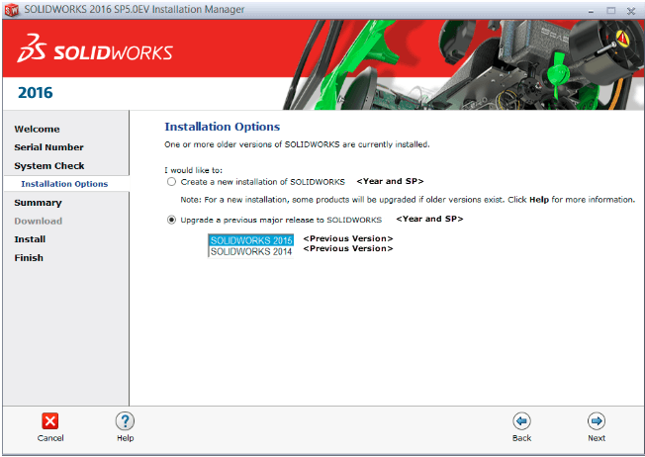The width and height of the screenshot is (645, 457).
Task: Open Help via question mark icon
Action: [x=125, y=421]
